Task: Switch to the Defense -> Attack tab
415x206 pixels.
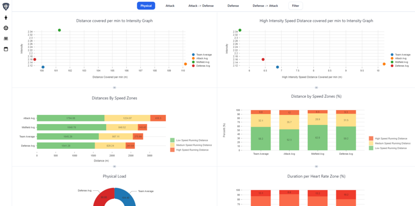Action: click(x=265, y=6)
